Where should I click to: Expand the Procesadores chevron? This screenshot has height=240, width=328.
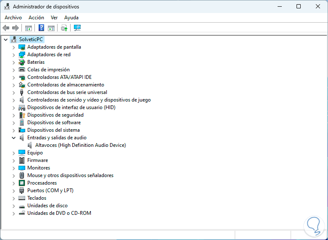pyautogui.click(x=13, y=183)
